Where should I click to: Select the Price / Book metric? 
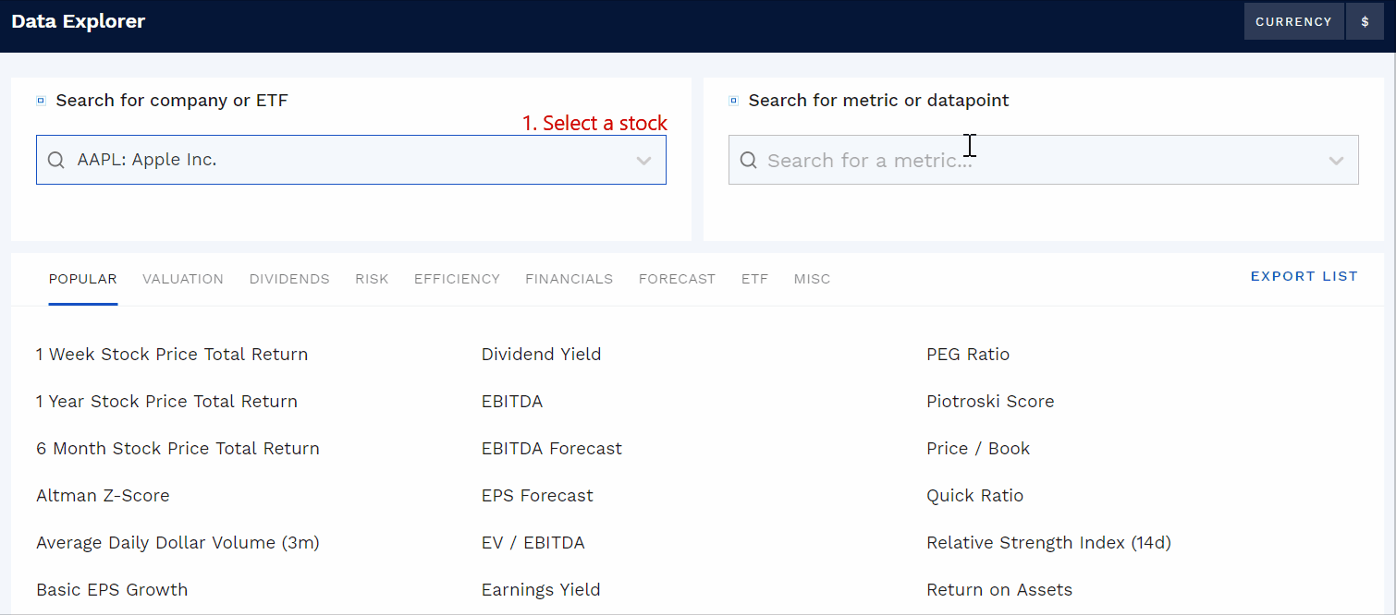click(978, 449)
